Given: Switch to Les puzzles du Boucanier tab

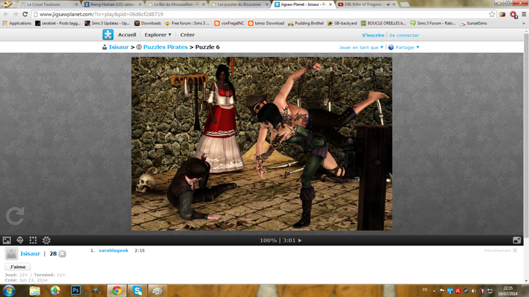Looking at the screenshot, I should (240, 5).
